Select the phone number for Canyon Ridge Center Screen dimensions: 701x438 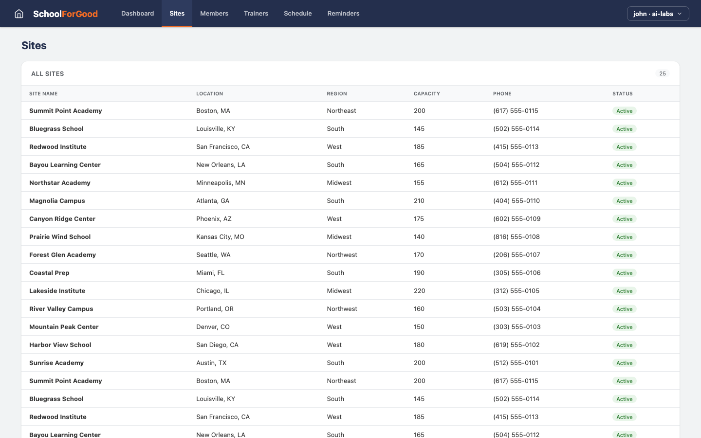click(517, 219)
